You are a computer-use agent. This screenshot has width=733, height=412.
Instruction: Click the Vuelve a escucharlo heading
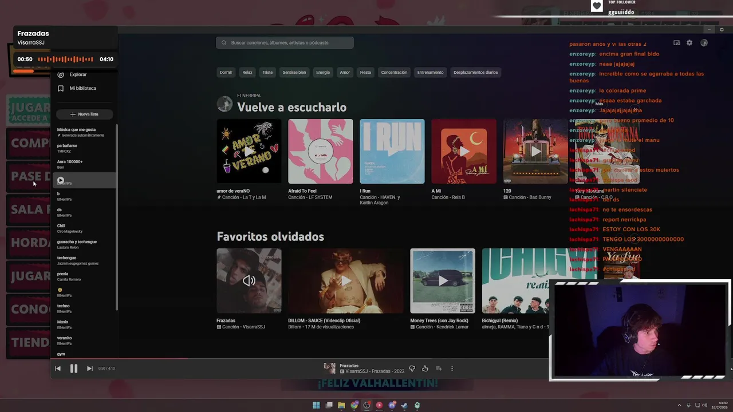(291, 107)
